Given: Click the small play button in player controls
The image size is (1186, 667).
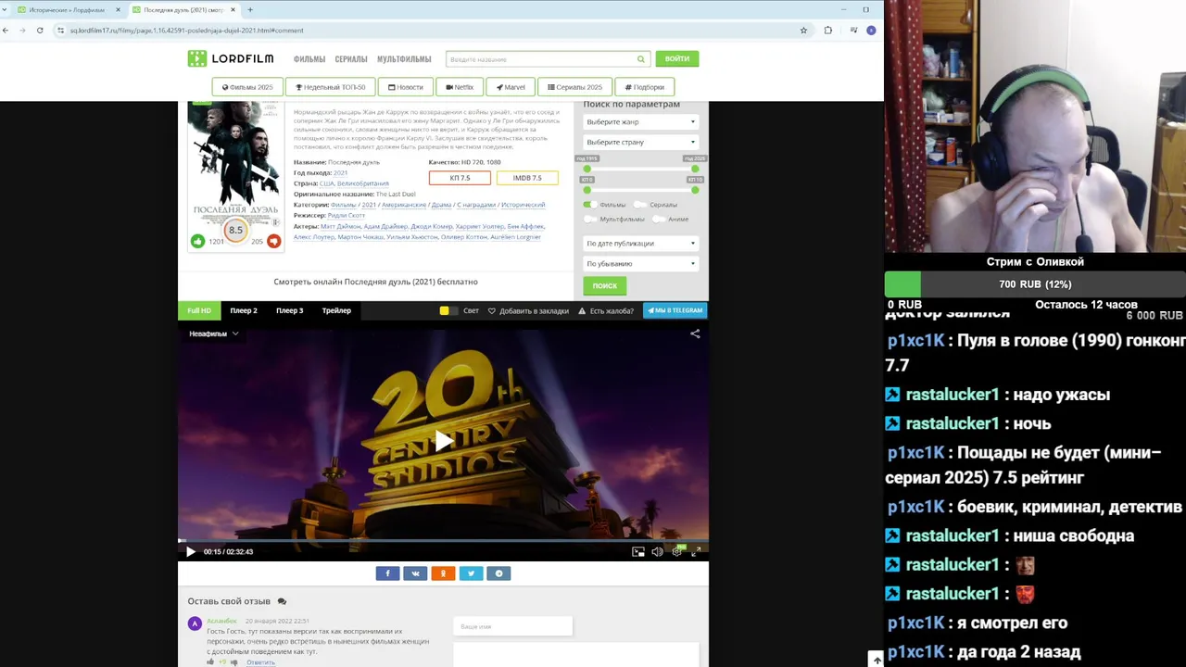Looking at the screenshot, I should pyautogui.click(x=191, y=551).
